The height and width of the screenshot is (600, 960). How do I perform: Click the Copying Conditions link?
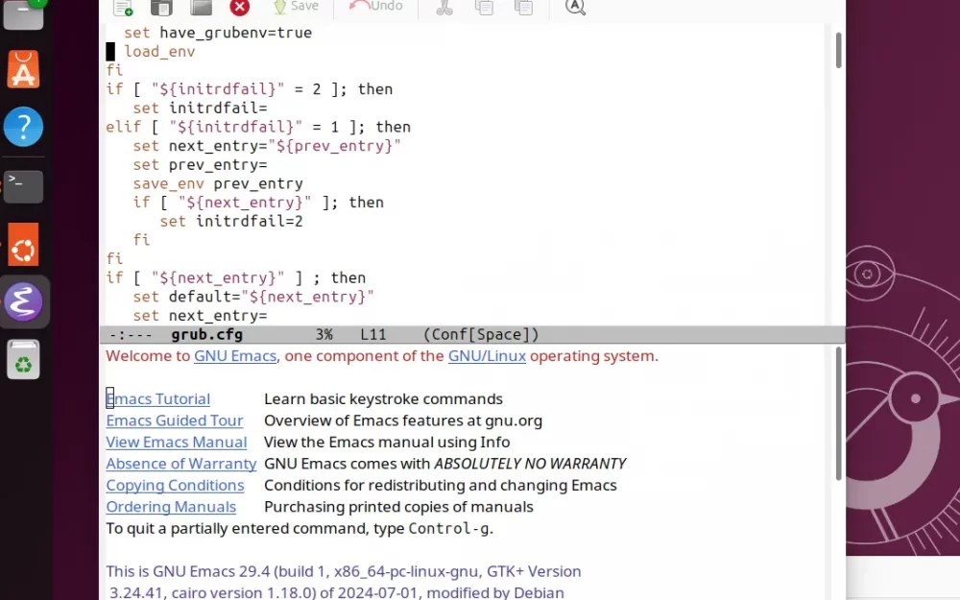pyautogui.click(x=176, y=486)
